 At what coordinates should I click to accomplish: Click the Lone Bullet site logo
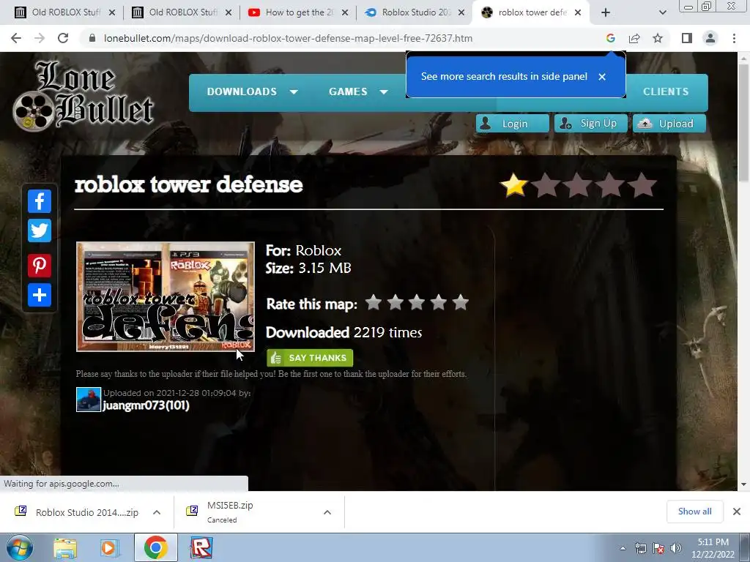(83, 96)
